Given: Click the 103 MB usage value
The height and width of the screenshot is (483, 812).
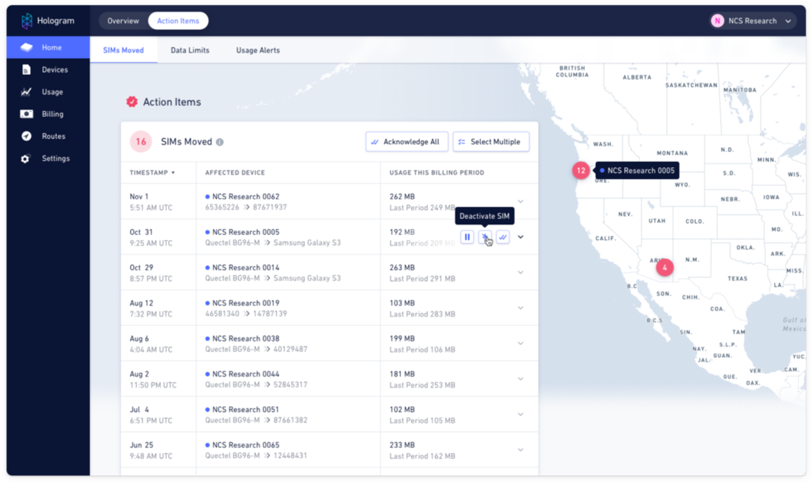Looking at the screenshot, I should (x=402, y=303).
